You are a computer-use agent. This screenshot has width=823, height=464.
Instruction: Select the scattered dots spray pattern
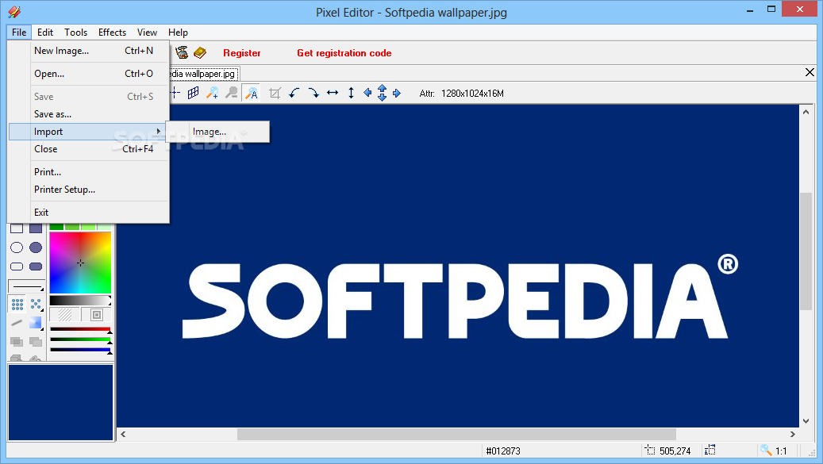tap(36, 304)
